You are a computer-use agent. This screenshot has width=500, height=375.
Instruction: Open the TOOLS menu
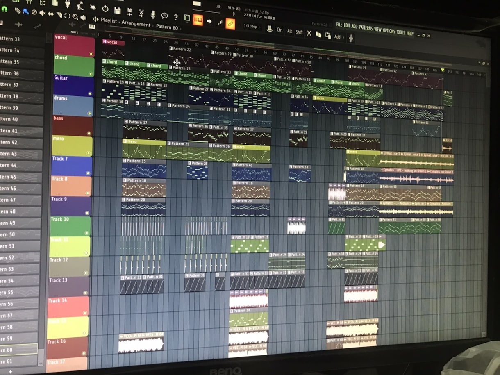pyautogui.click(x=400, y=32)
